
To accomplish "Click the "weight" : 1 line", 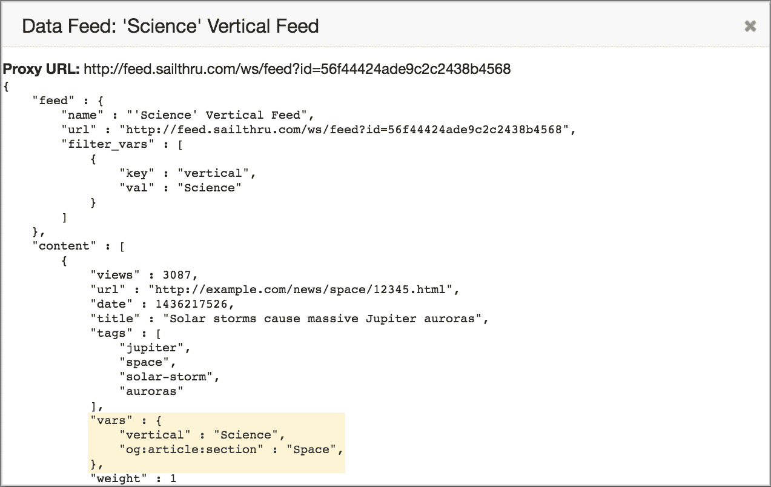I will pyautogui.click(x=133, y=479).
